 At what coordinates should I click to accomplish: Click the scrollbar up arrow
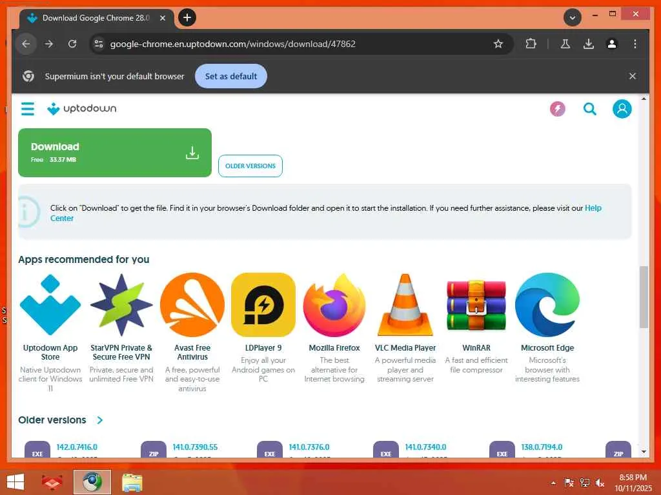[x=644, y=99]
